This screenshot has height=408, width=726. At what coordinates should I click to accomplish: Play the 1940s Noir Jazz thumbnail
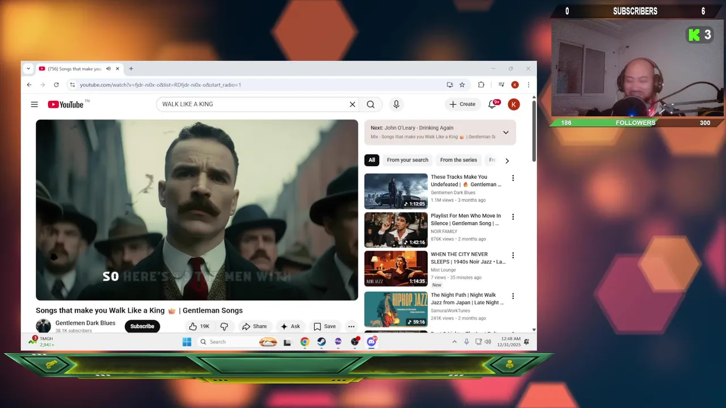point(396,269)
